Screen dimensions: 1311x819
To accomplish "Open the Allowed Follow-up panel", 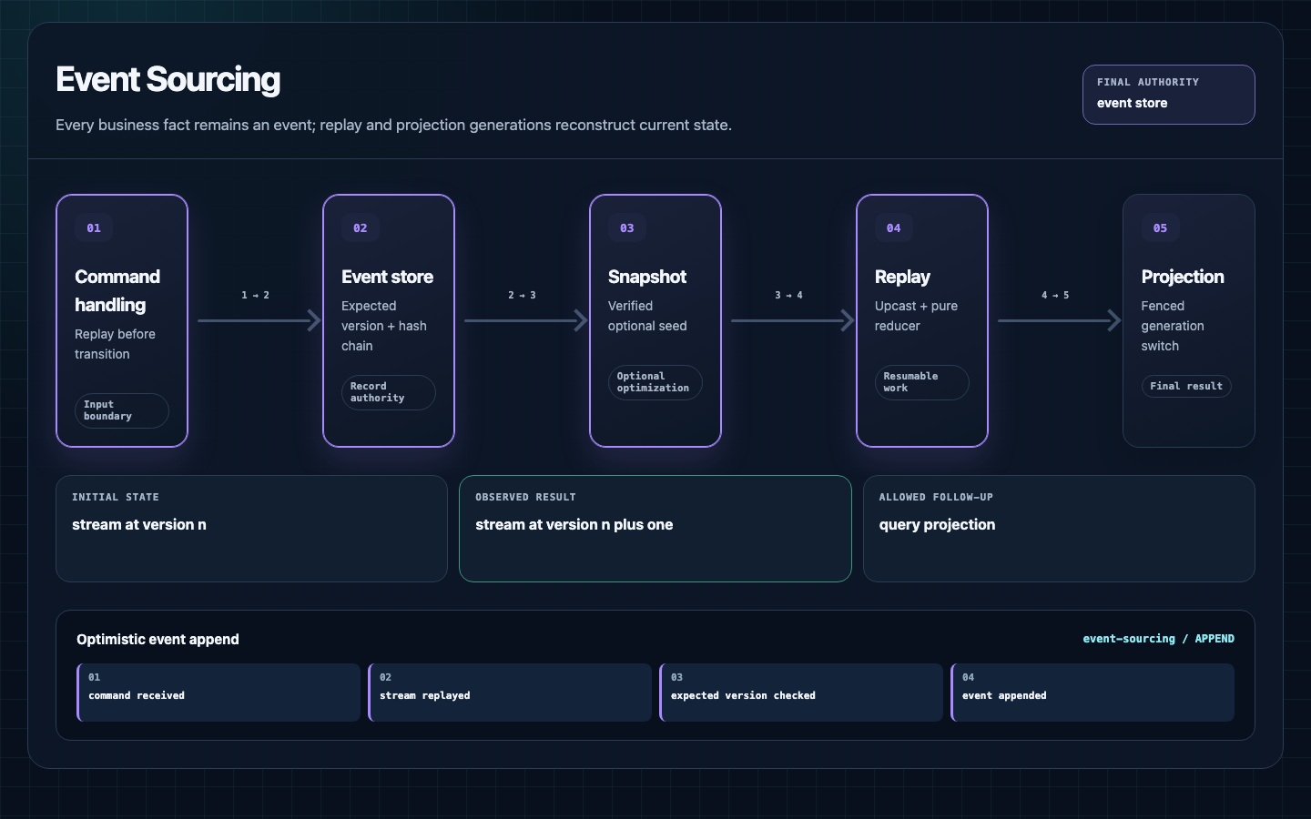I will click(1059, 529).
